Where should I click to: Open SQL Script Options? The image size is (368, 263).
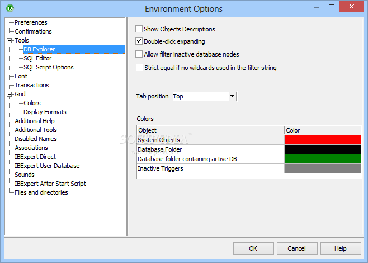point(48,67)
